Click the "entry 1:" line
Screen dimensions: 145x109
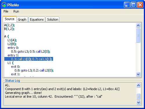13,55
